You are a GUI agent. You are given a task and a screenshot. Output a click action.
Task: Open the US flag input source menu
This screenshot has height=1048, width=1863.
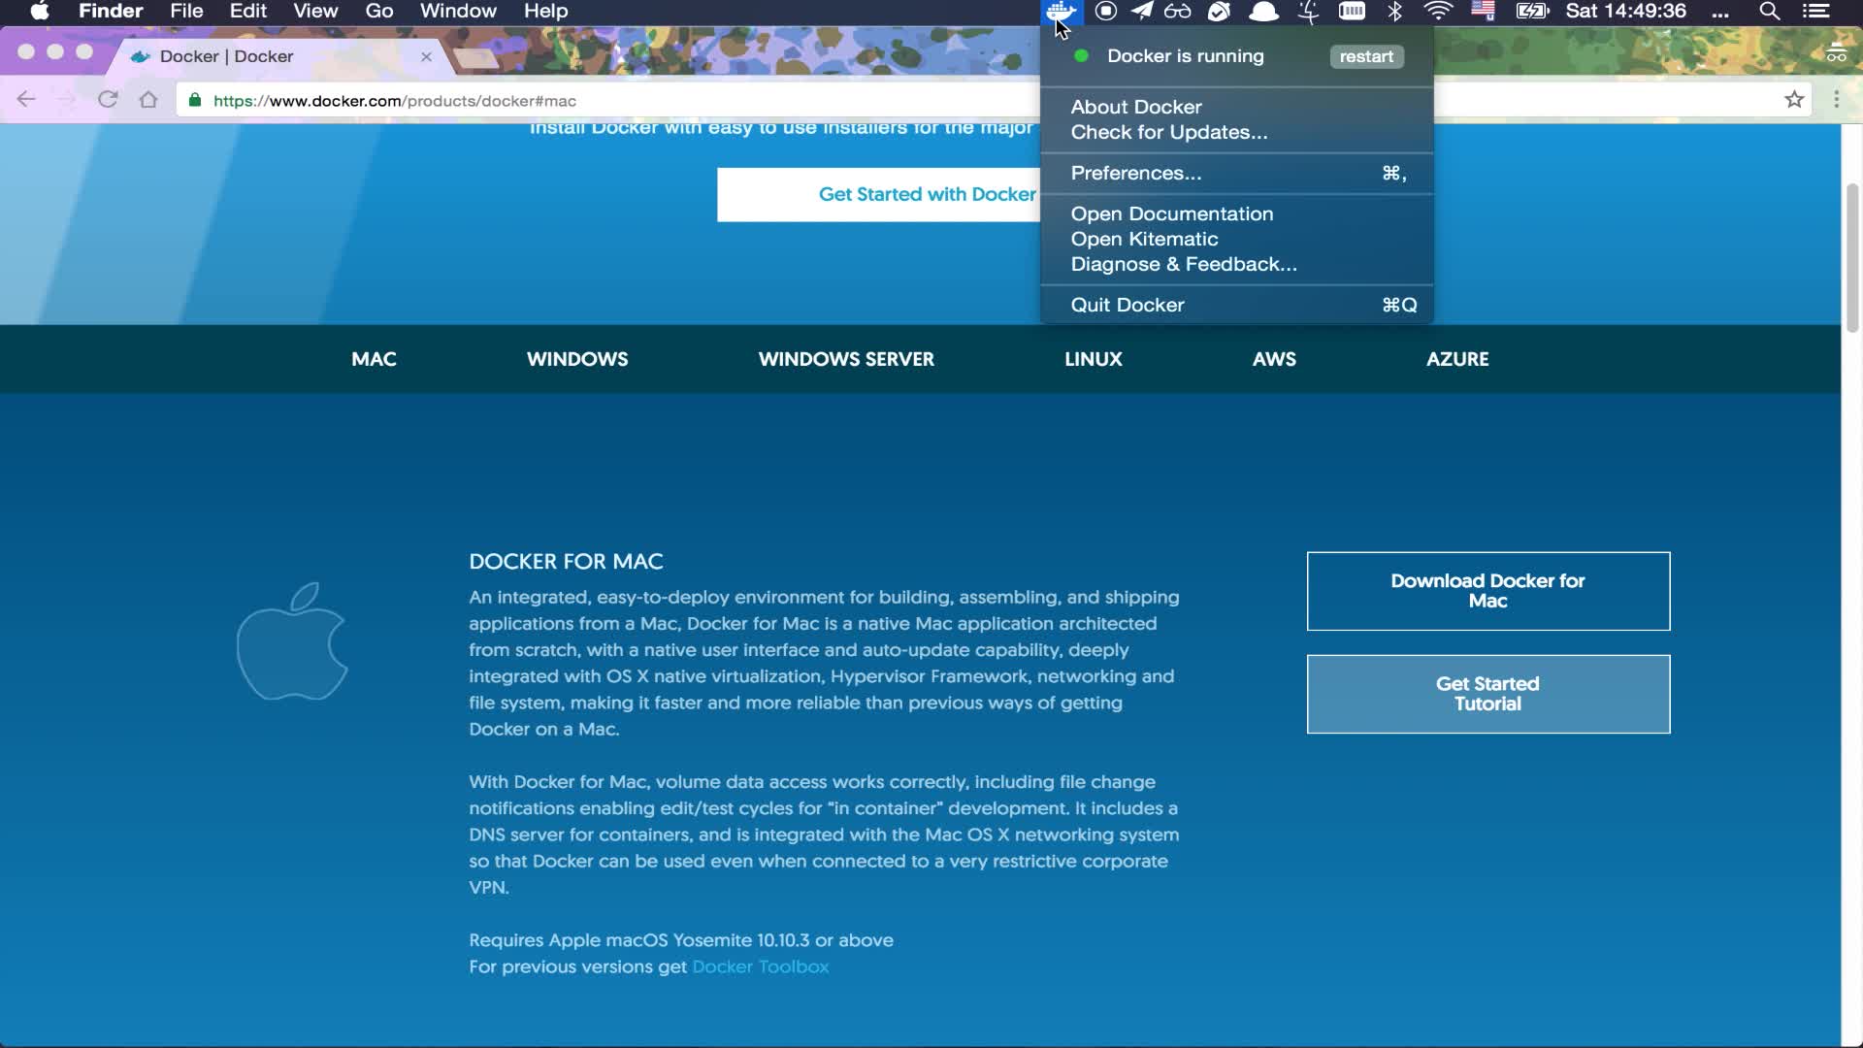(x=1483, y=12)
